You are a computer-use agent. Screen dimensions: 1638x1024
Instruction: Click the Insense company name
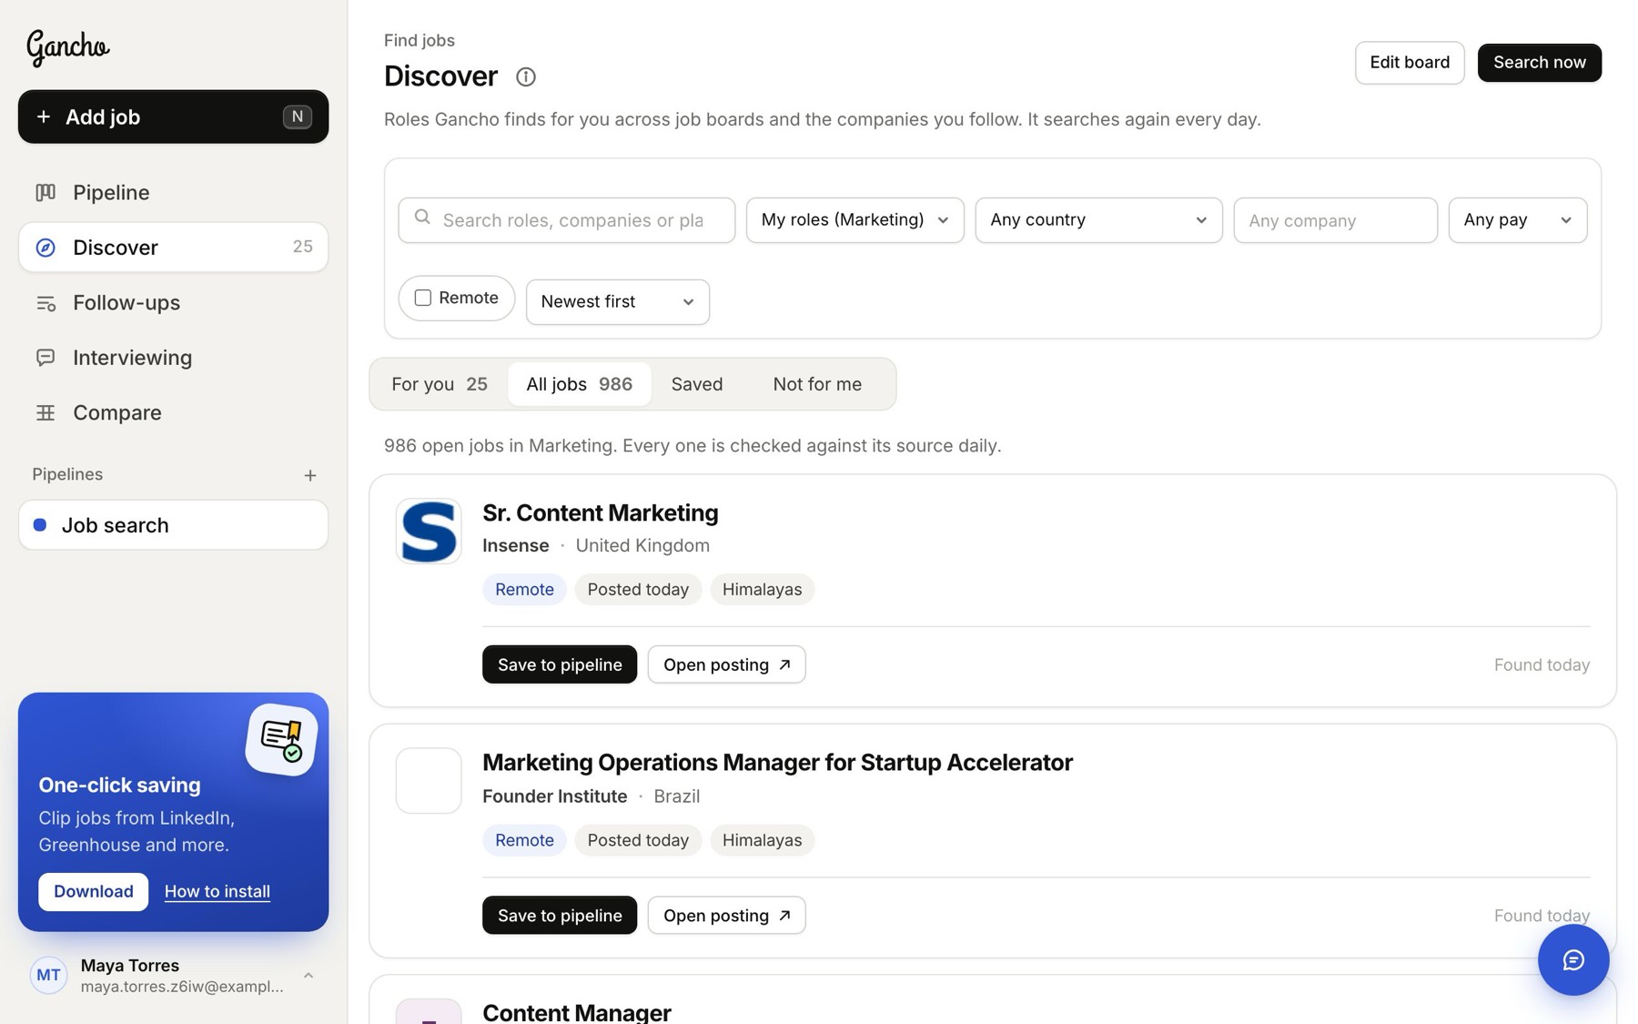point(516,546)
